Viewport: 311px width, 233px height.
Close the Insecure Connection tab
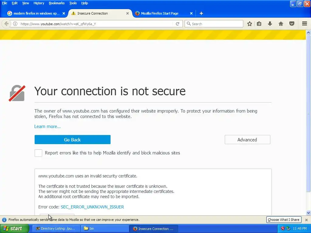[128, 13]
